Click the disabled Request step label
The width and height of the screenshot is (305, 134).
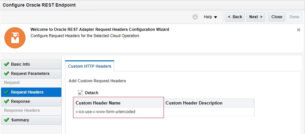pyautogui.click(x=12, y=83)
